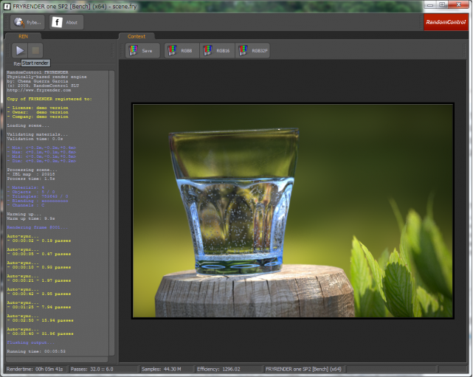Export the image as RGB32F
Screen dimensions: 473x377
tap(252, 51)
